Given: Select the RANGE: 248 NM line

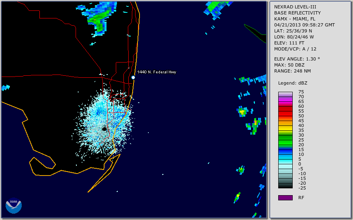Looking at the screenshot, I should point(292,71).
